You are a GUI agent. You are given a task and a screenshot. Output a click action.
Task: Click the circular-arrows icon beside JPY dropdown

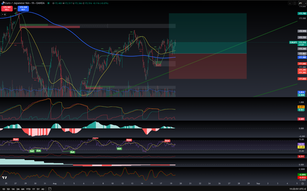(x=295, y=3)
